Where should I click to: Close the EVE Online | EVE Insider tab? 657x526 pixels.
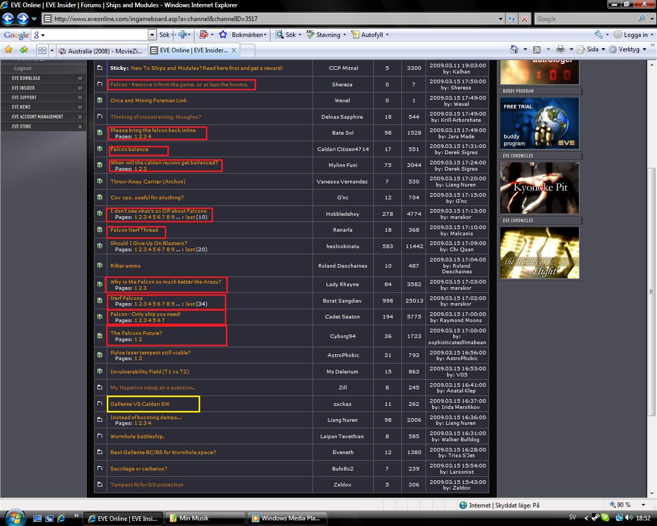click(x=234, y=50)
